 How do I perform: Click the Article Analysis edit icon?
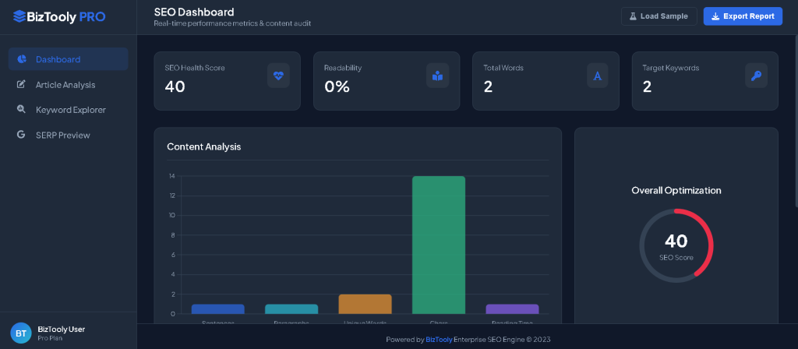(x=21, y=84)
